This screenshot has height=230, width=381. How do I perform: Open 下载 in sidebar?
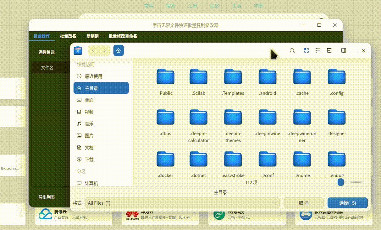(101, 159)
